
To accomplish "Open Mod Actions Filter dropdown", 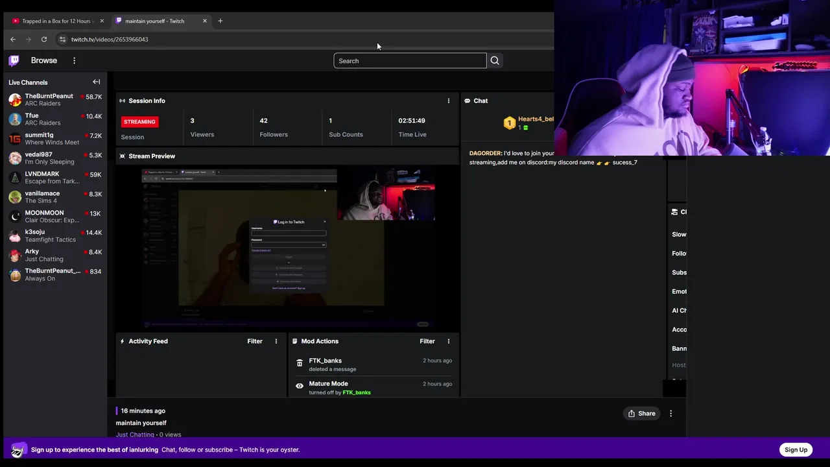I will click(427, 341).
